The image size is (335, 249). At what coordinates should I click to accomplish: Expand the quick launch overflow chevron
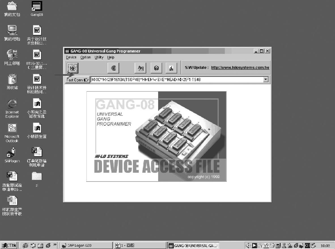pos(55,245)
